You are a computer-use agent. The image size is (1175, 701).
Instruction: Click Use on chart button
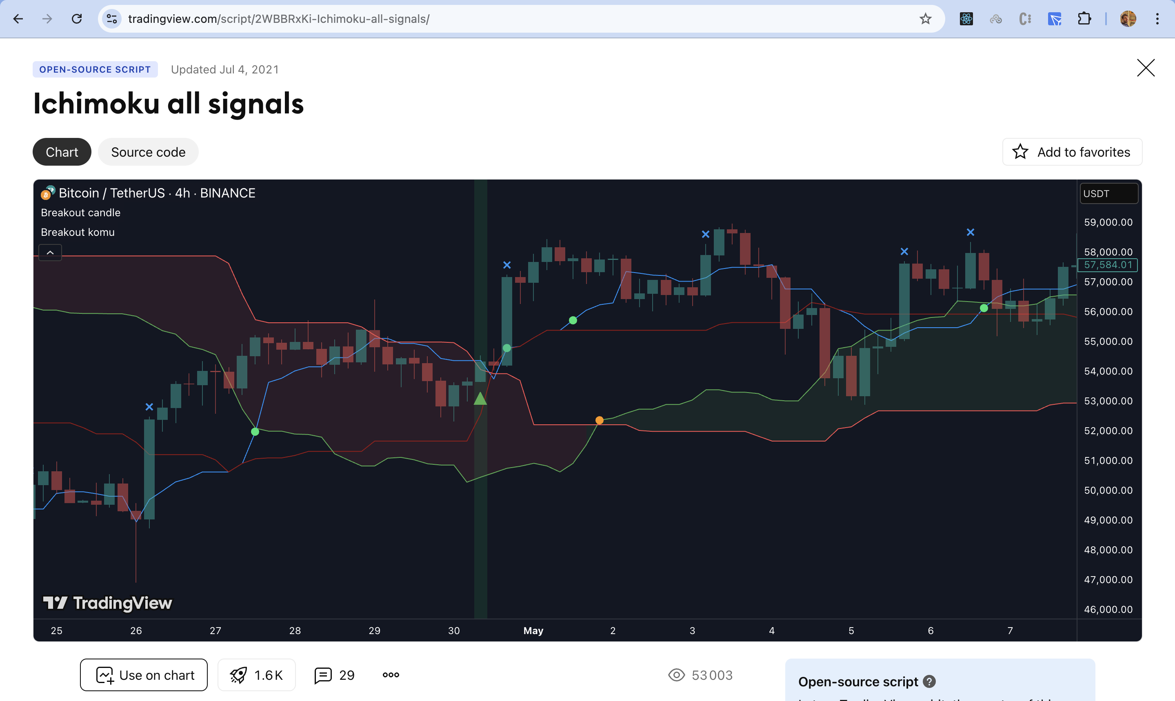pyautogui.click(x=144, y=675)
